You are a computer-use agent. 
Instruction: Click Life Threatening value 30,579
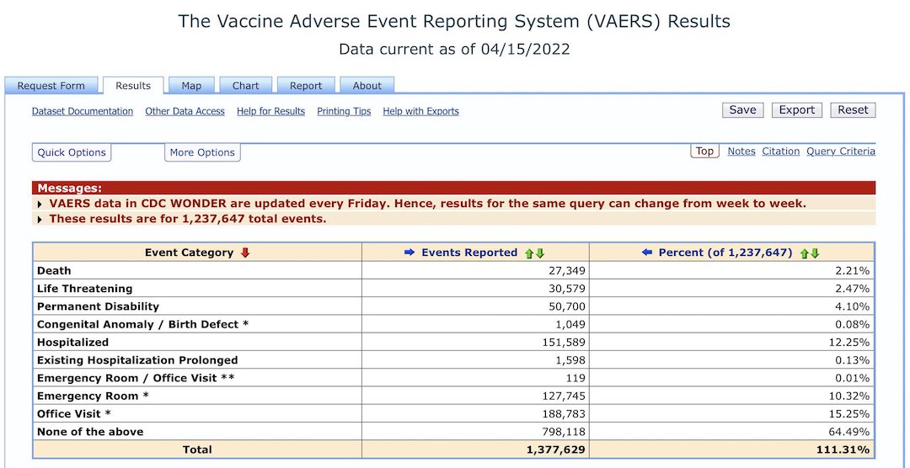567,289
